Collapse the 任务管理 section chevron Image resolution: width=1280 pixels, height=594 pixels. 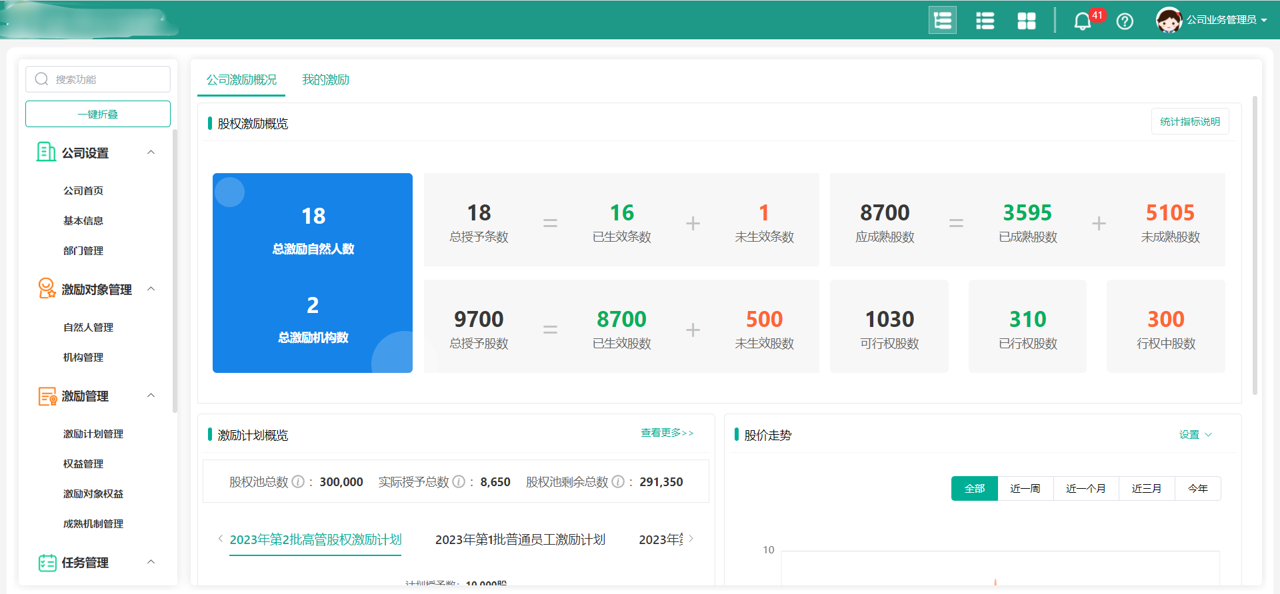point(151,562)
